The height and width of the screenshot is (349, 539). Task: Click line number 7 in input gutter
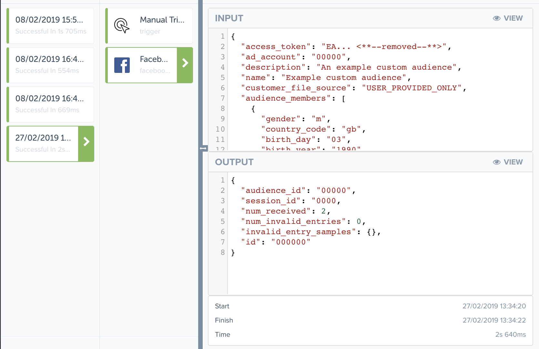pyautogui.click(x=222, y=98)
